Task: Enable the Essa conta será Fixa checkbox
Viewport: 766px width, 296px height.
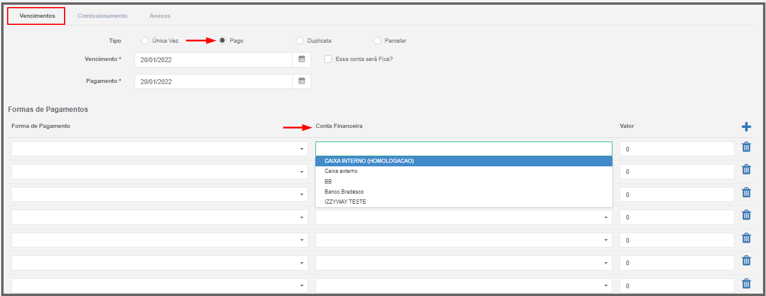Action: (x=328, y=59)
